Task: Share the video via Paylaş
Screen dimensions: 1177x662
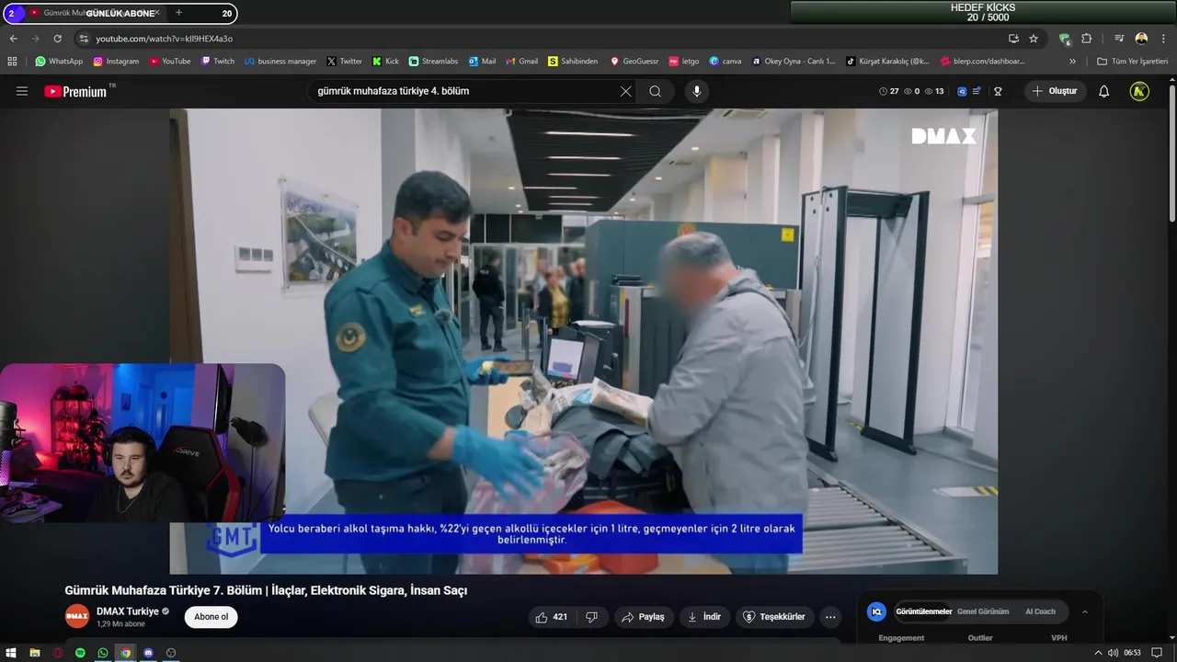Action: [643, 617]
